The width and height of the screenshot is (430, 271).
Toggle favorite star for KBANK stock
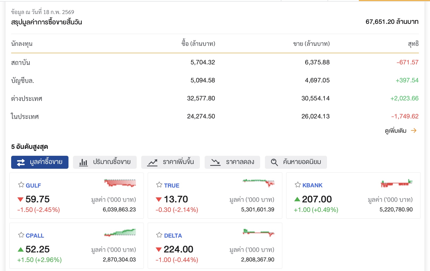tap(298, 185)
